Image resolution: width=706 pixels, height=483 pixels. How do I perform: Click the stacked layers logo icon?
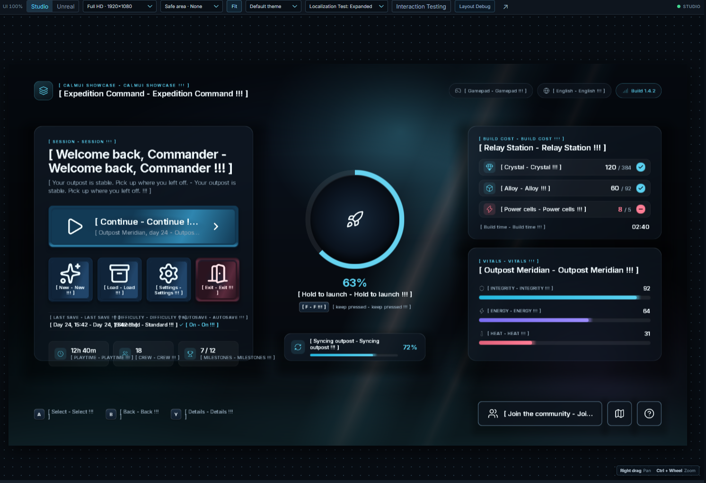point(44,90)
